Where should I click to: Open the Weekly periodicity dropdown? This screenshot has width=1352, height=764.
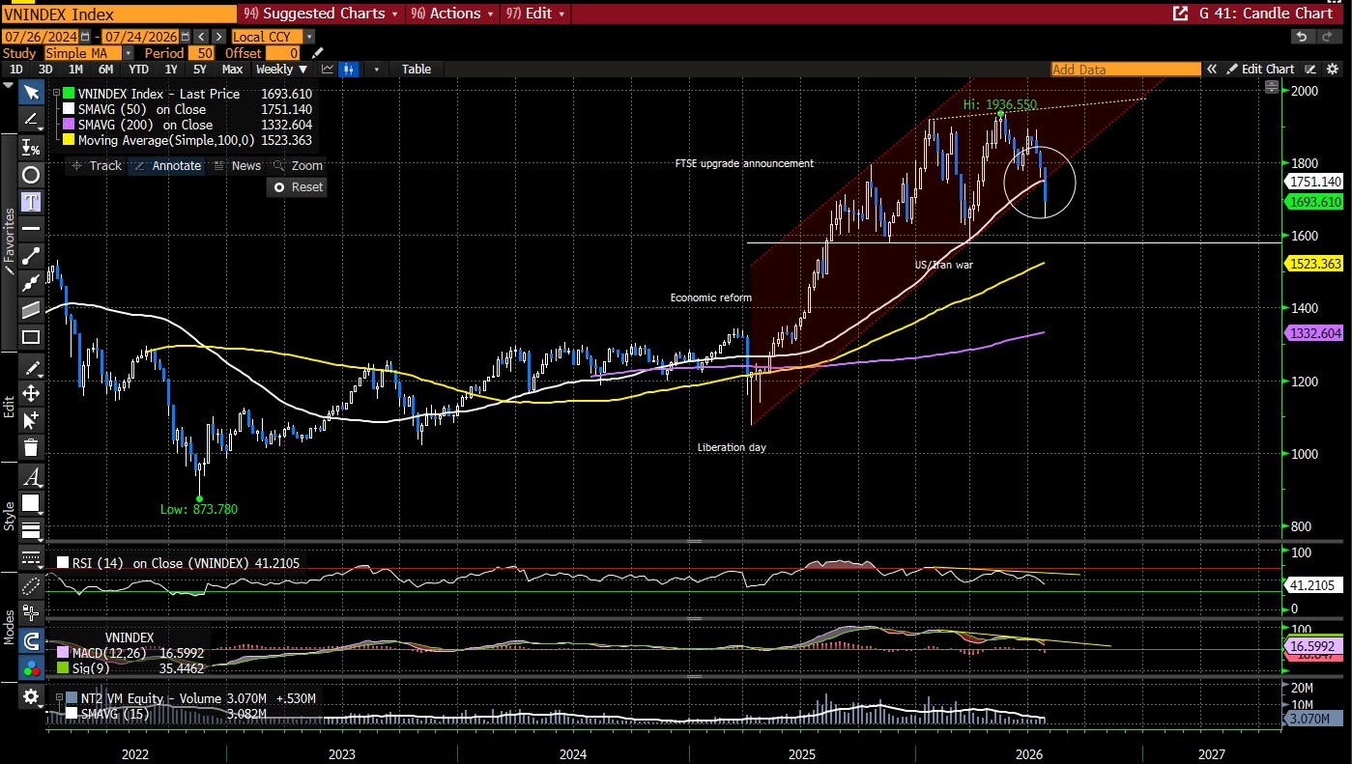point(282,70)
